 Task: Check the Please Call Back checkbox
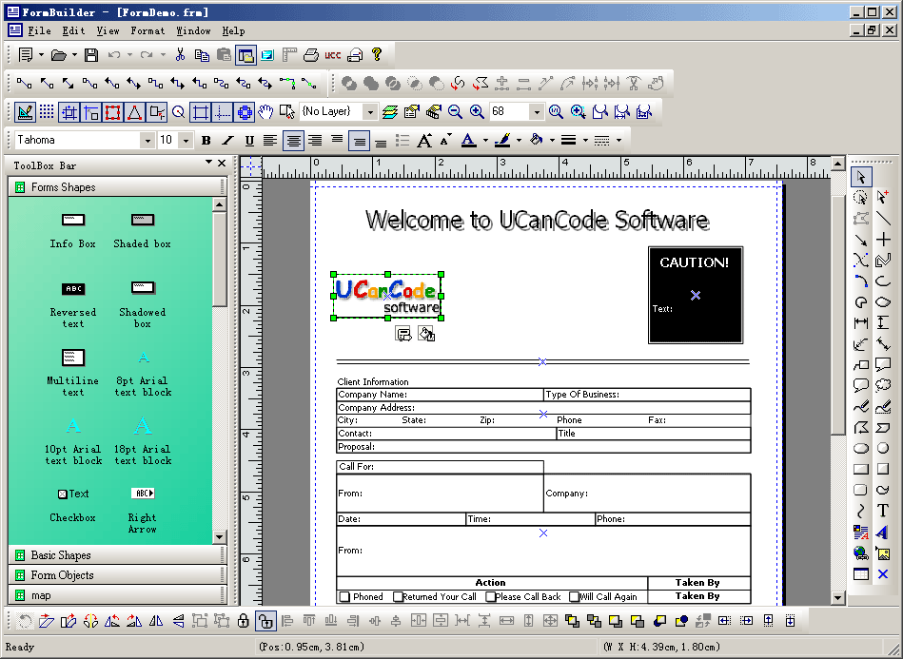490,597
